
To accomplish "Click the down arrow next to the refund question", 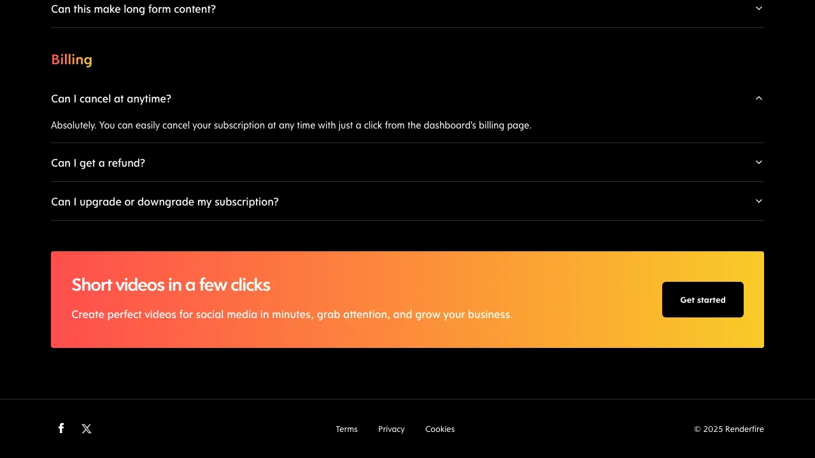I will 758,162.
